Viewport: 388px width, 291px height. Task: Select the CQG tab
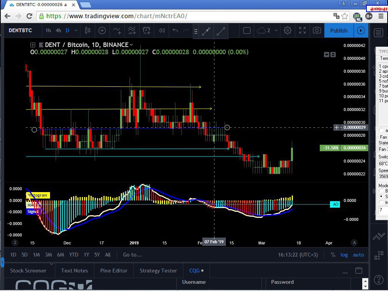196,271
